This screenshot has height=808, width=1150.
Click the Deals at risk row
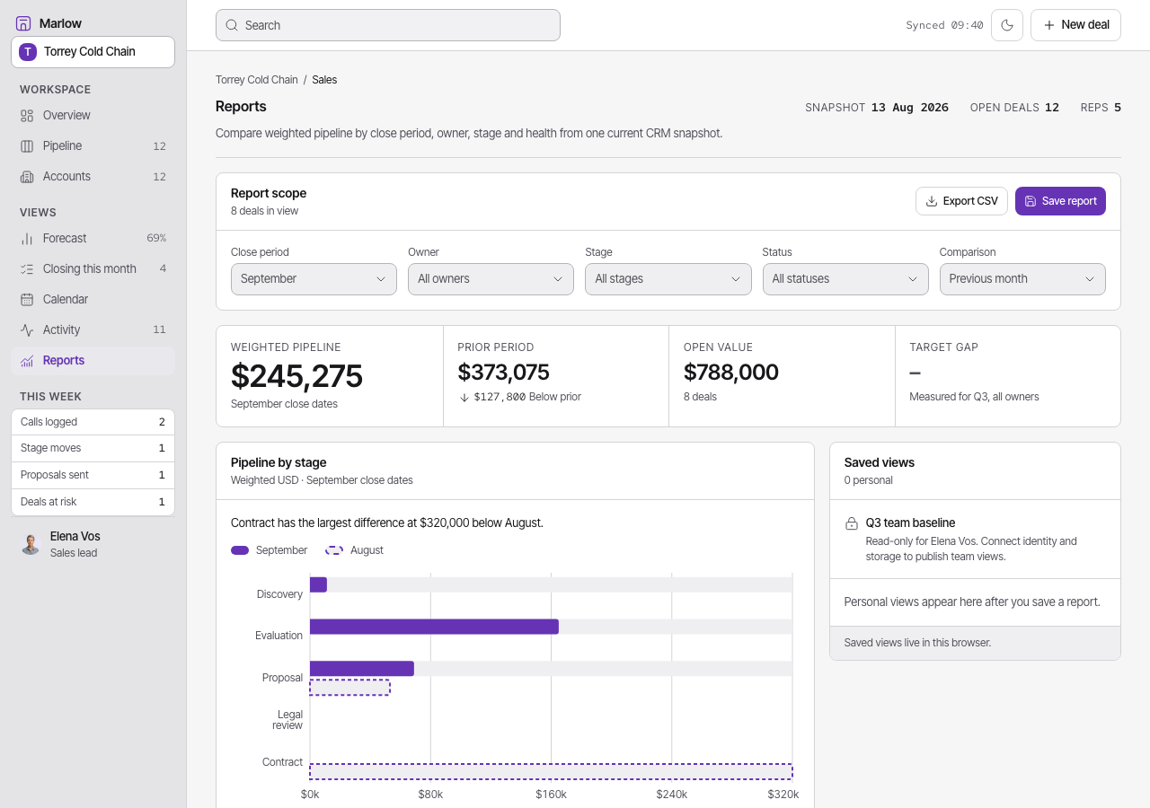tap(93, 502)
